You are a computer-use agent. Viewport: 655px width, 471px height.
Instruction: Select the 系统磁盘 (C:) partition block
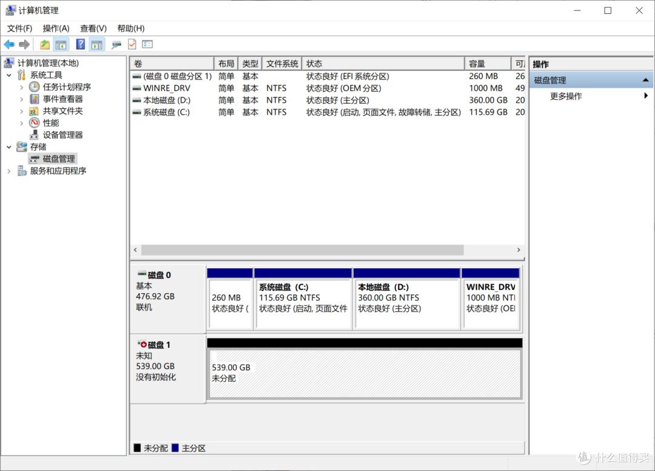coord(303,299)
